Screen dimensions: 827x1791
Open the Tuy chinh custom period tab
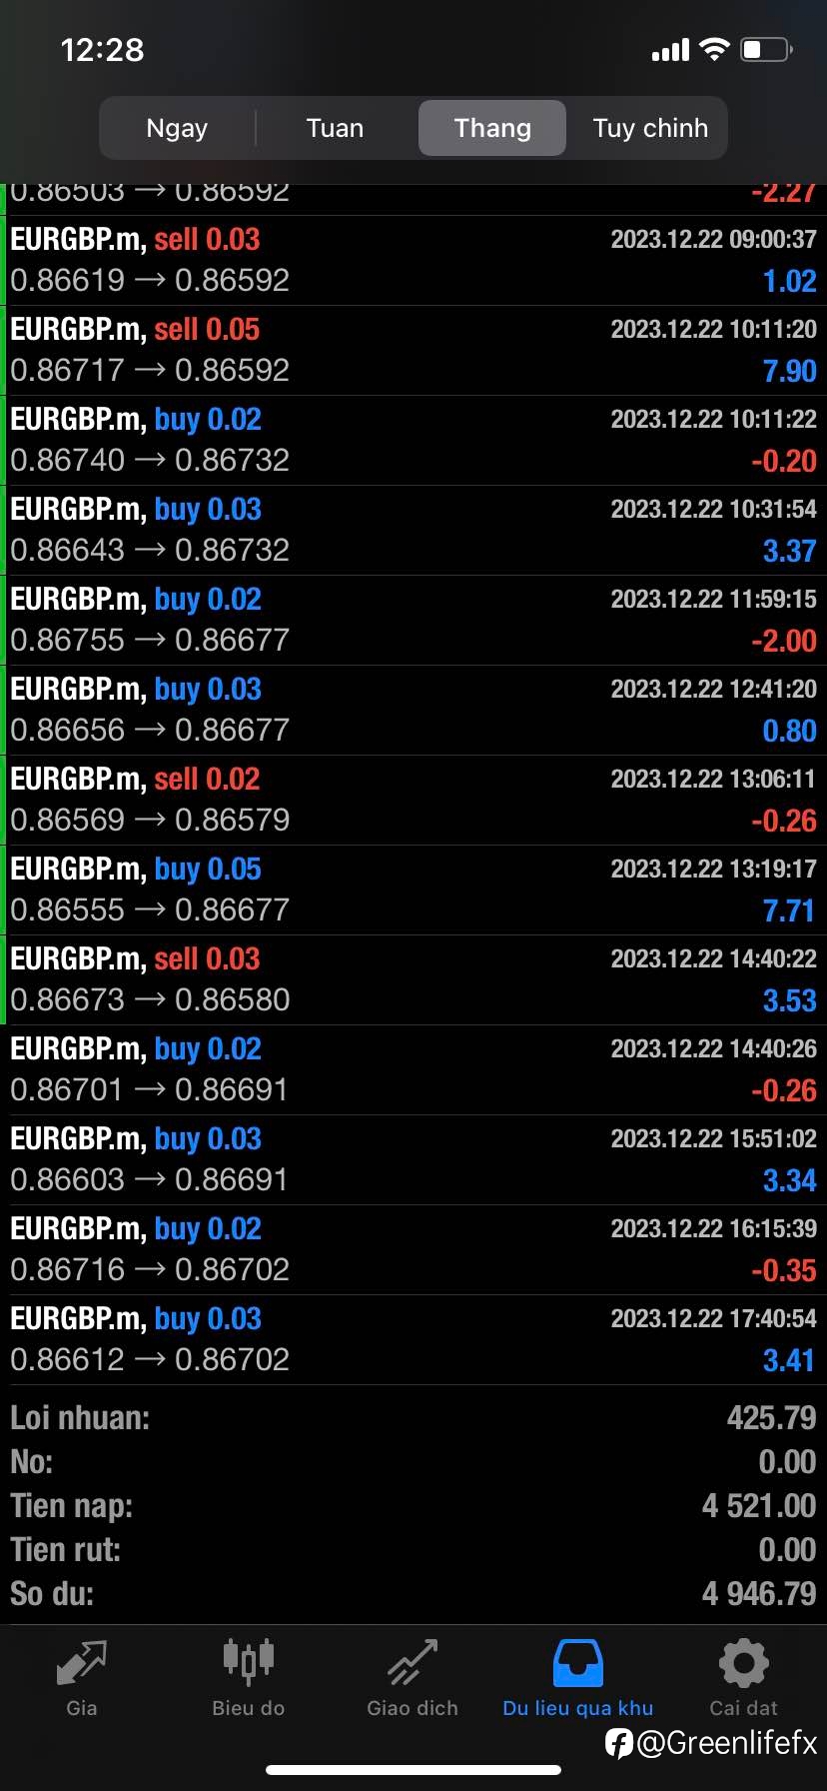coord(650,128)
